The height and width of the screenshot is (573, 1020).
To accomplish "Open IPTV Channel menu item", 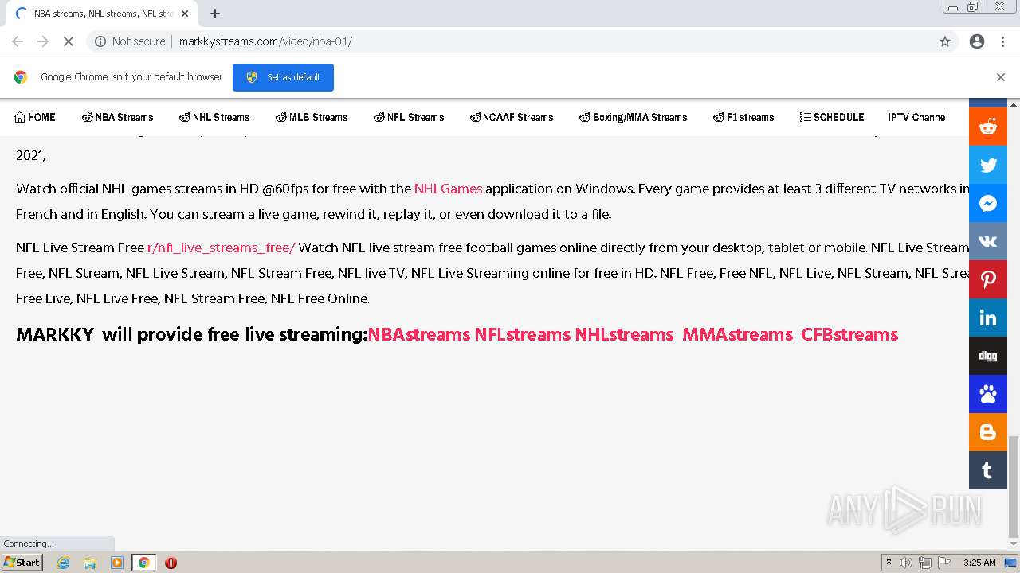I will pyautogui.click(x=918, y=117).
